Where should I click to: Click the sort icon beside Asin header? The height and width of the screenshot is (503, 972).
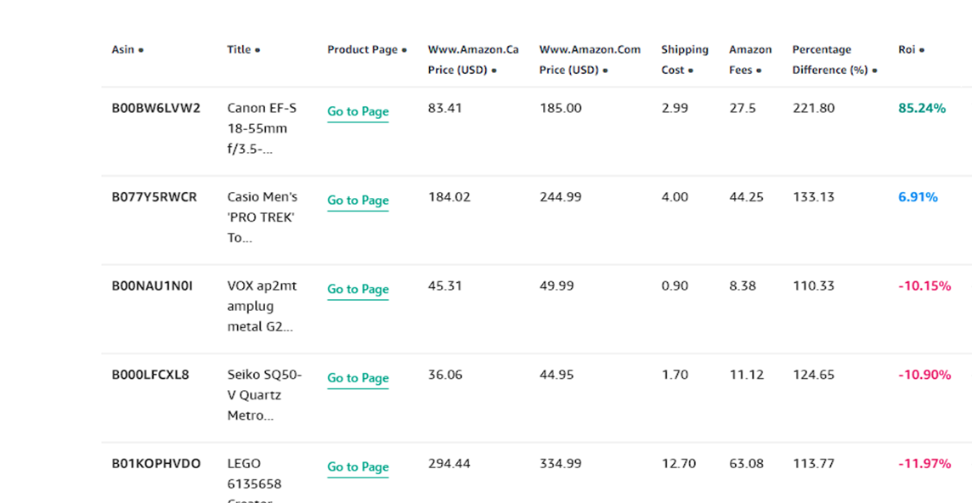pyautogui.click(x=142, y=49)
